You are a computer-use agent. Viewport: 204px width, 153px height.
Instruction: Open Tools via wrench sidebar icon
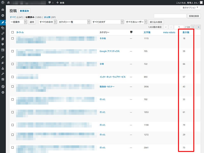(3, 74)
